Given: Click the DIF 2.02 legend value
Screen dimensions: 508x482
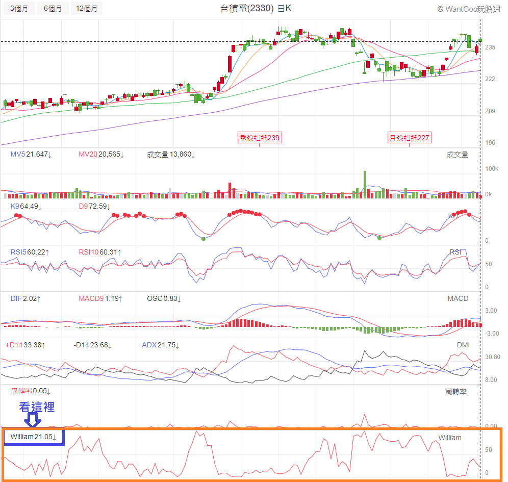Looking at the screenshot, I should 25,298.
